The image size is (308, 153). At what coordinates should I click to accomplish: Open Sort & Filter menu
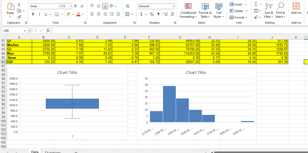pyautogui.click(x=269, y=10)
